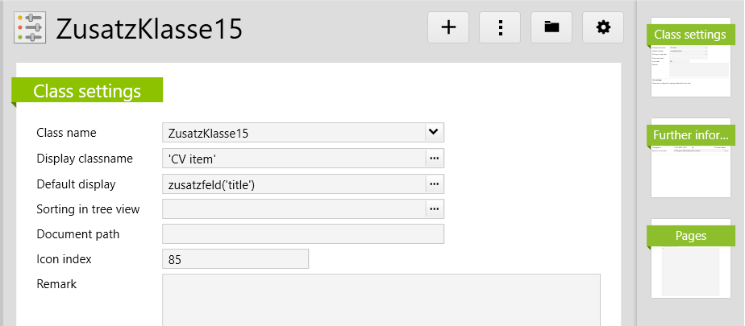Click inside the Remark text area

[x=381, y=299]
